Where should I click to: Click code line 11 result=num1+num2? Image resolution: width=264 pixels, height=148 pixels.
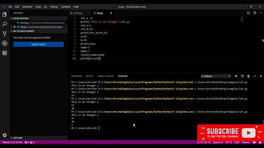(x=92, y=55)
